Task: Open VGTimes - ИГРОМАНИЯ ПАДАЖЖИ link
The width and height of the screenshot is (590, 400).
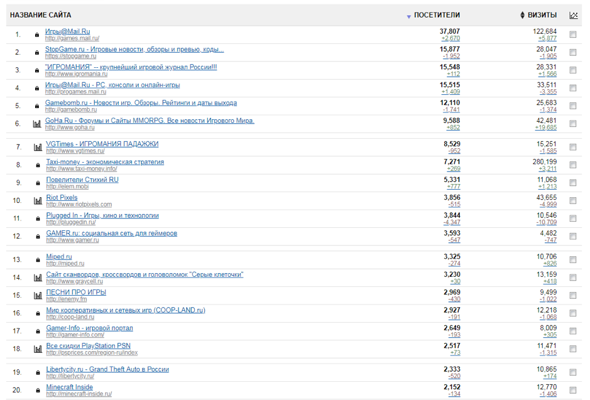Action: coord(102,144)
